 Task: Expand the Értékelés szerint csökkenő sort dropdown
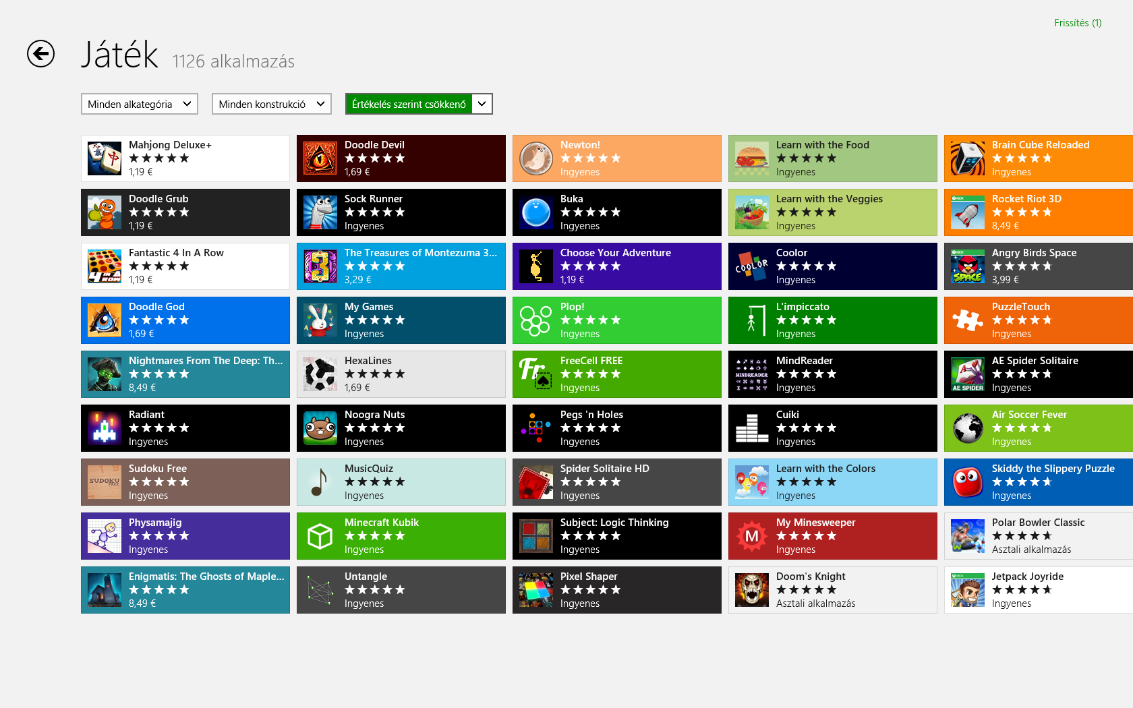pyautogui.click(x=419, y=104)
